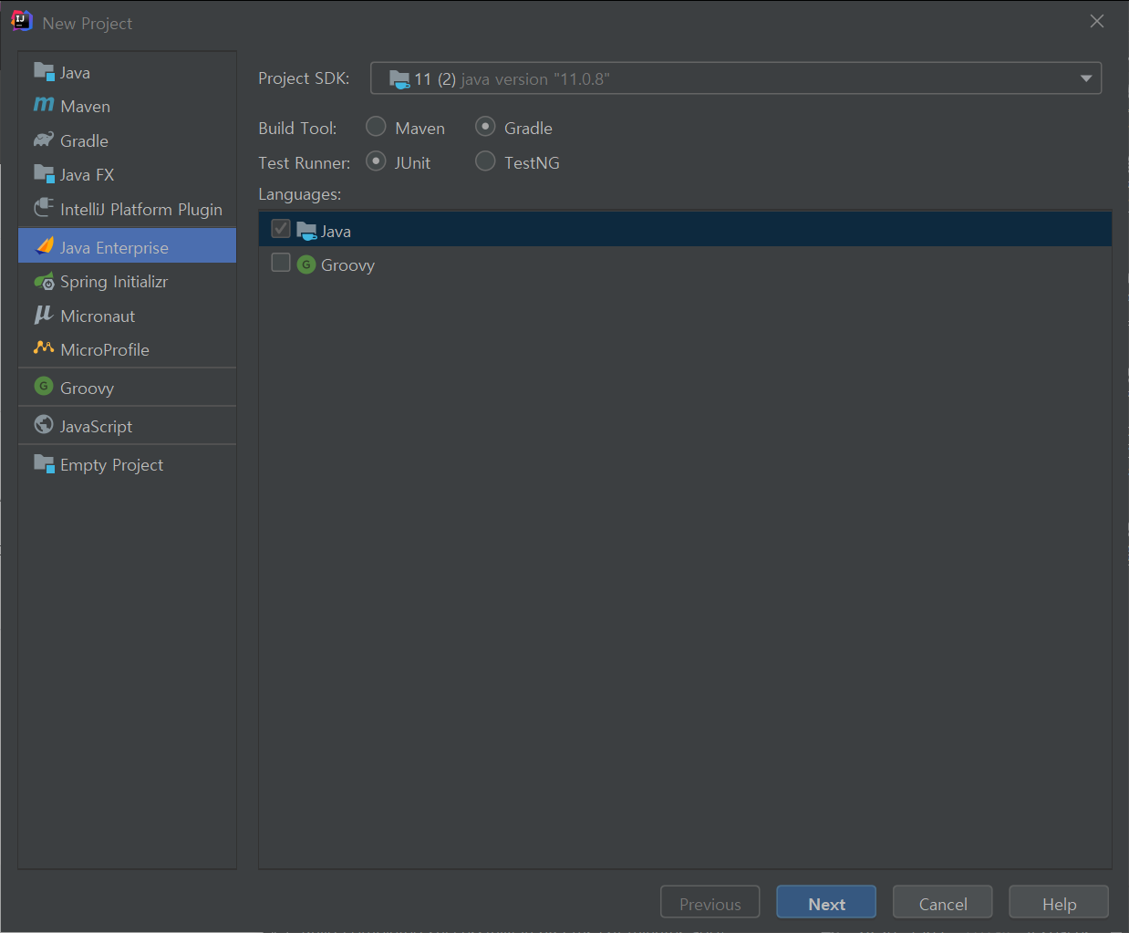Click the Empty Project folder icon
This screenshot has height=933, width=1129.
click(x=44, y=463)
